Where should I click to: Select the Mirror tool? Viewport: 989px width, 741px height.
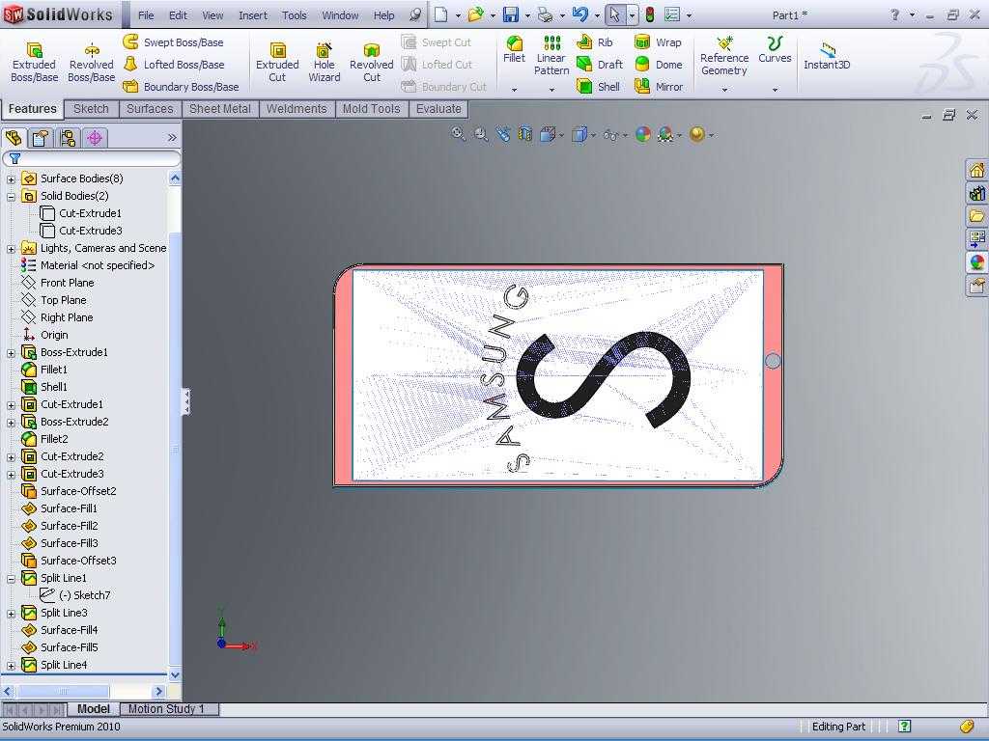[659, 86]
